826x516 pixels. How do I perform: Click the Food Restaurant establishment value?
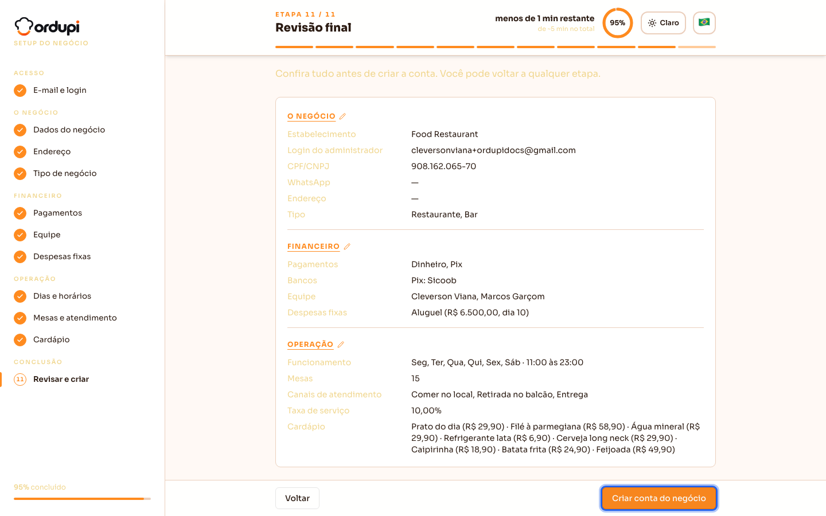coord(445,134)
